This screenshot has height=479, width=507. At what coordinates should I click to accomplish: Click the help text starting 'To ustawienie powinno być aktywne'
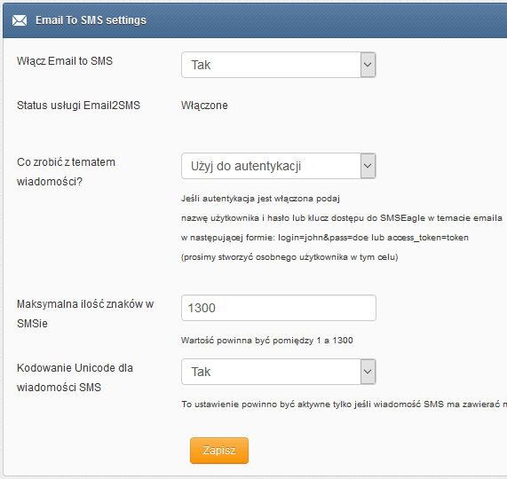(x=344, y=404)
